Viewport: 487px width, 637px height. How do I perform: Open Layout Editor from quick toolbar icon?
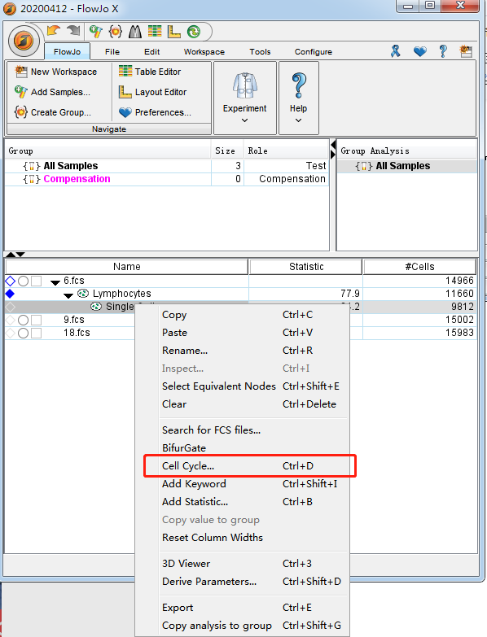click(x=174, y=31)
